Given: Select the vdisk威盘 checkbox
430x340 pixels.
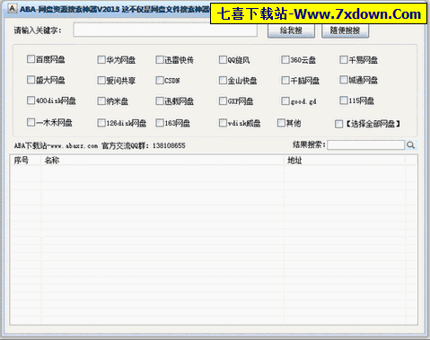Looking at the screenshot, I should tap(223, 123).
